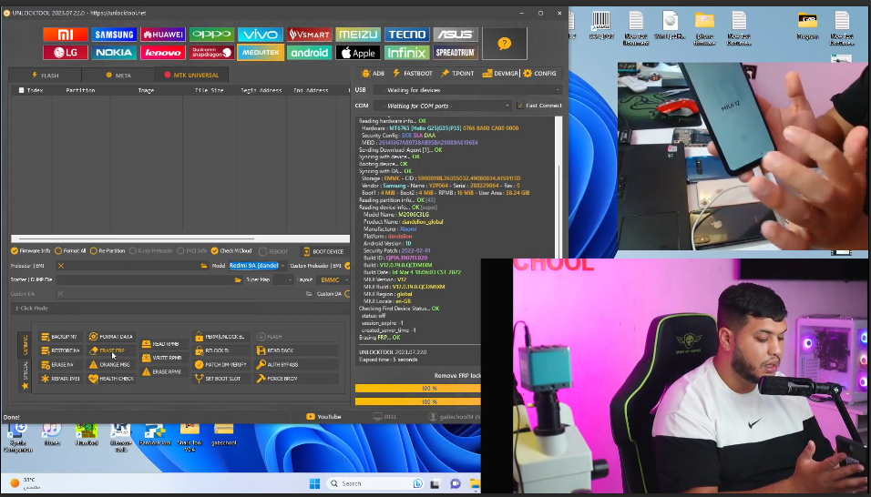Browse for Scatter file folder icon
Screen dimensions: 871x497
coord(239,280)
